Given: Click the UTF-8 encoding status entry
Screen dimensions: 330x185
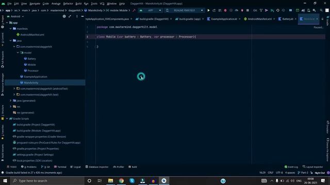Looking at the screenshot, I should [x=279, y=173].
